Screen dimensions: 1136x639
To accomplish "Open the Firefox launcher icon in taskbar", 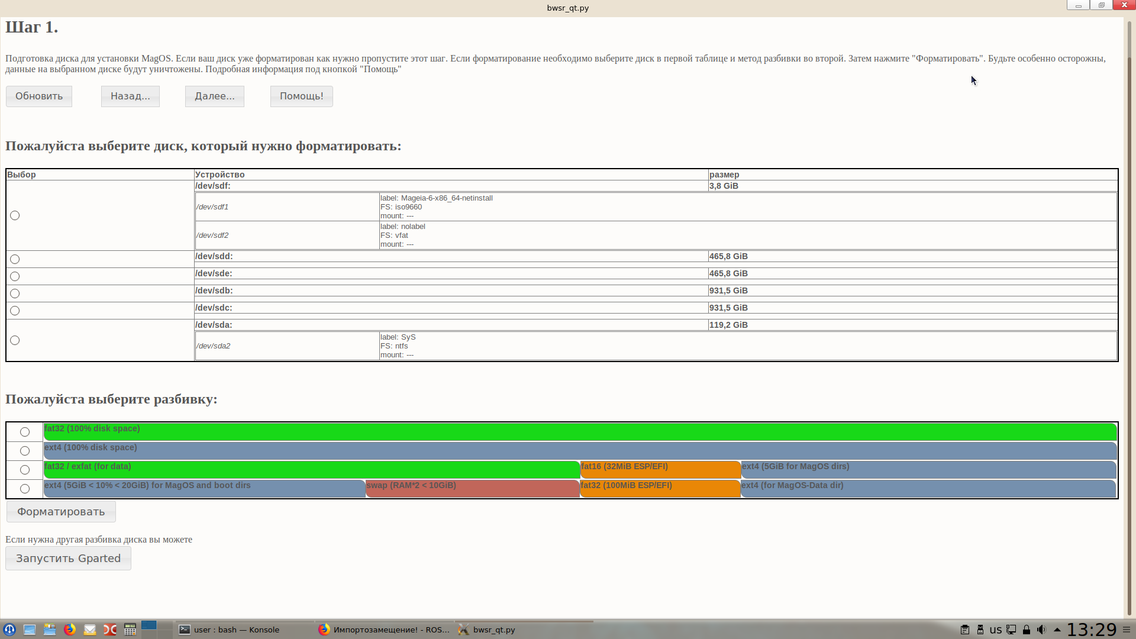I will [x=70, y=630].
